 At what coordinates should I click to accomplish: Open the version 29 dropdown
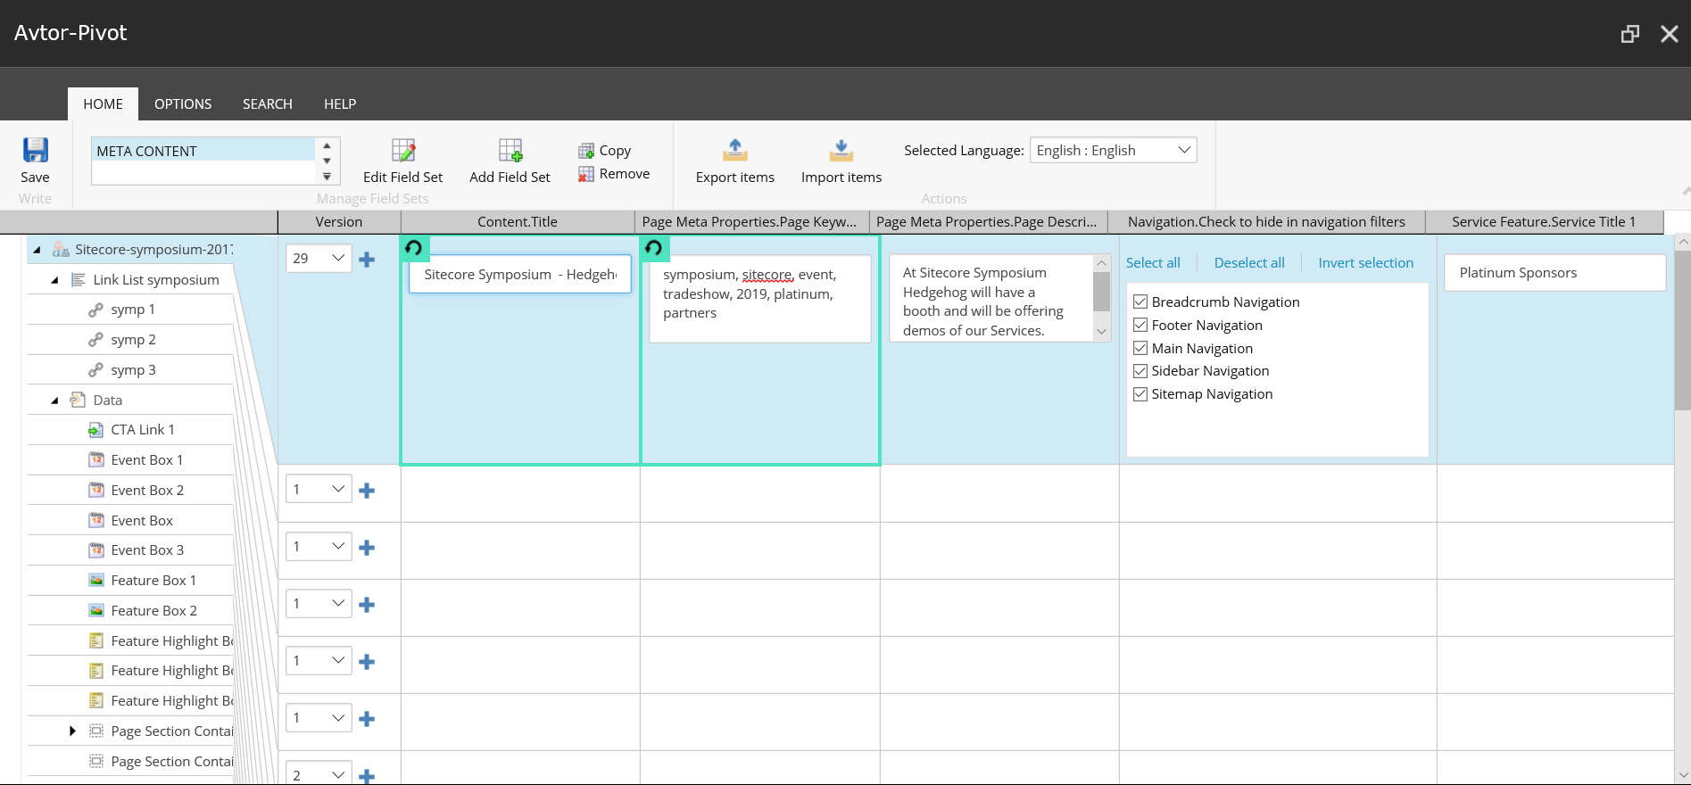[x=319, y=259]
